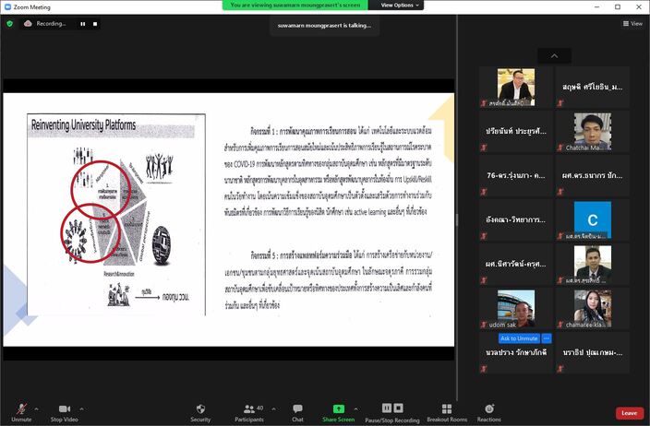Select participant tile ปริยนันท์ ประยูรศั...
The height and width of the screenshot is (426, 650).
[516, 131]
